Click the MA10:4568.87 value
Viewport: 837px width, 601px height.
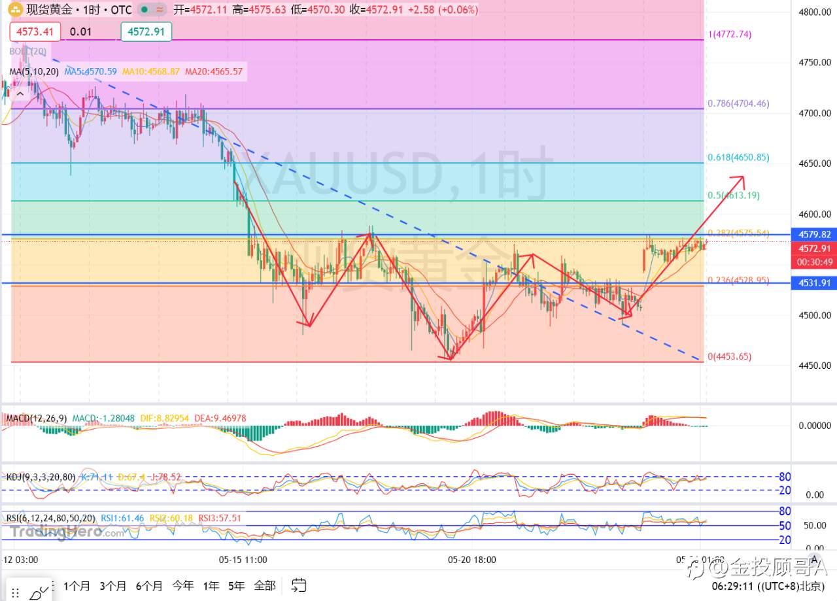(x=150, y=71)
